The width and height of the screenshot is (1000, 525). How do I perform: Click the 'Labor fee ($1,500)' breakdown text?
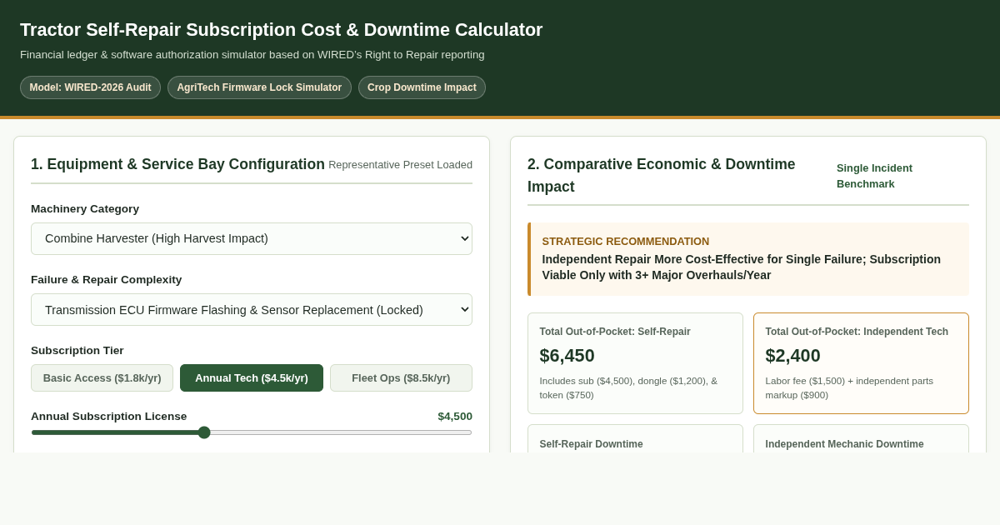(849, 387)
